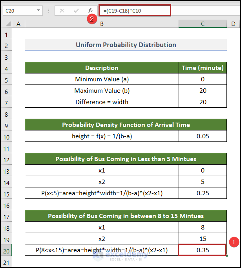
Task: Select the Difference = width cell
Action: (102, 102)
